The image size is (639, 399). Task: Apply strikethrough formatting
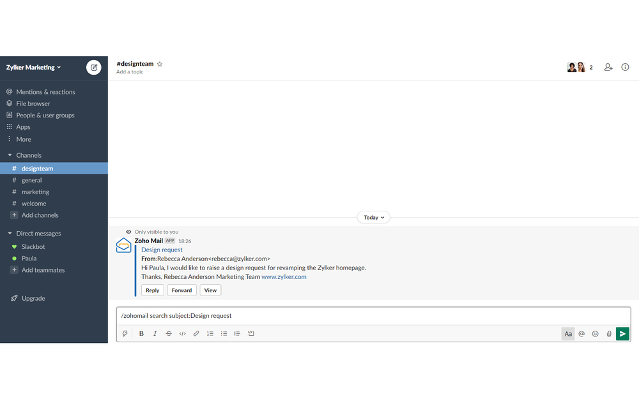click(x=169, y=333)
